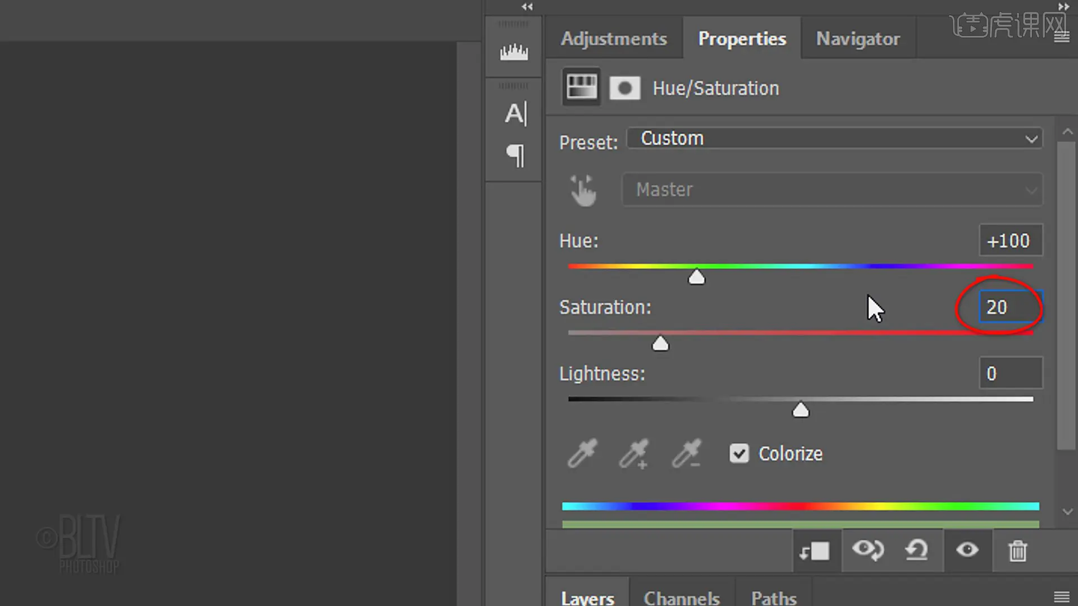Click the Lightness slider handle
Image resolution: width=1078 pixels, height=606 pixels.
801,410
